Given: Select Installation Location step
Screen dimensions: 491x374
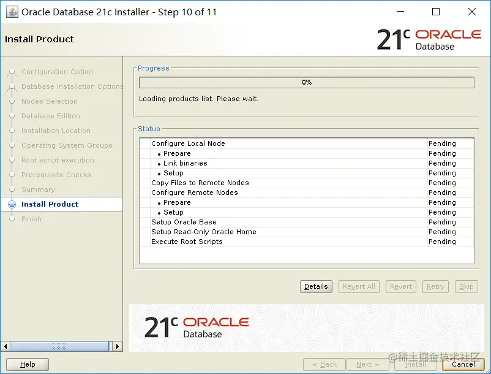Looking at the screenshot, I should tap(56, 131).
